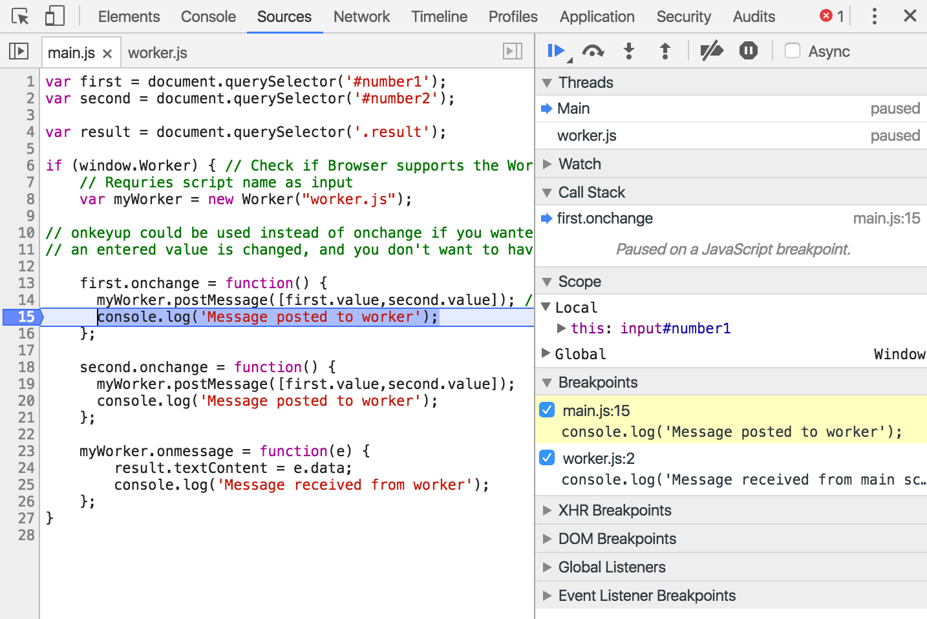This screenshot has width=927, height=619.
Task: Switch to the worker.js file tab
Action: [x=157, y=52]
